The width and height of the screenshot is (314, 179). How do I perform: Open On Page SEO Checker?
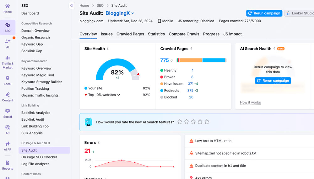pyautogui.click(x=39, y=157)
